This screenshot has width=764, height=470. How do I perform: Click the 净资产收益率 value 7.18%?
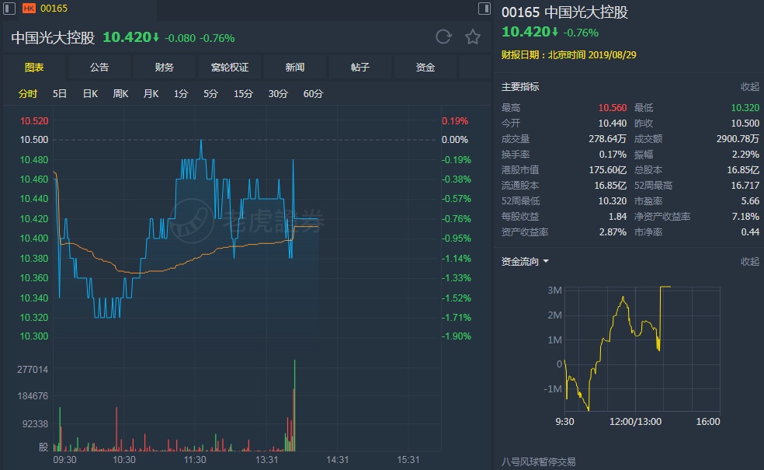745,217
